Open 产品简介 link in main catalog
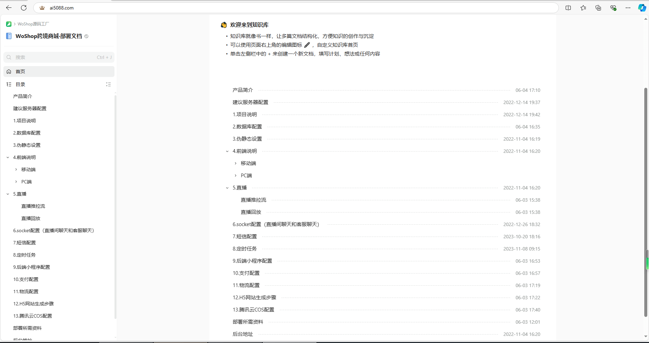649x343 pixels. [x=243, y=90]
